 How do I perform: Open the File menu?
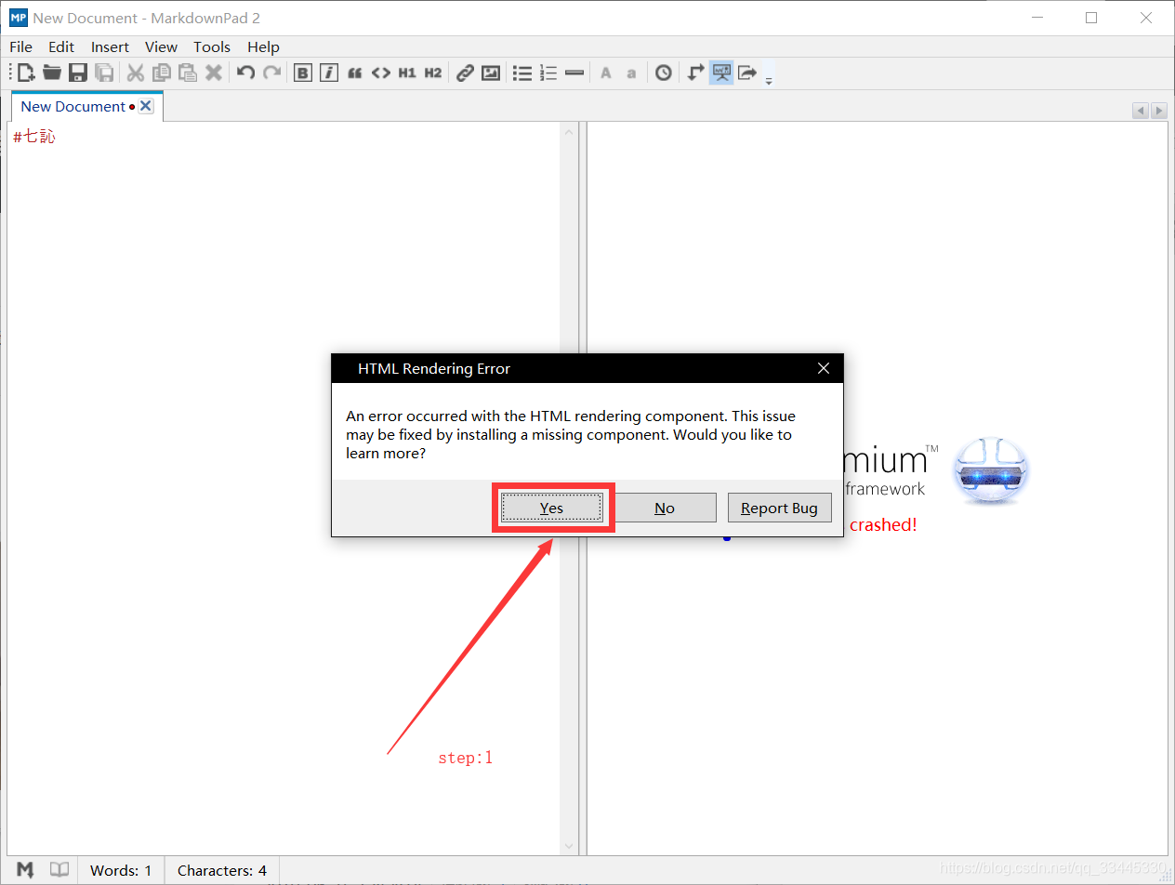20,46
